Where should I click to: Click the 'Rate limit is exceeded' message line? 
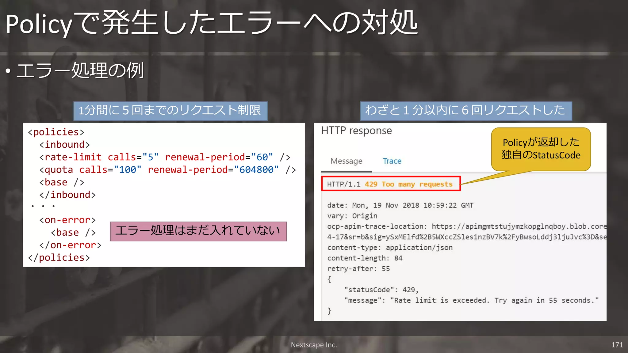471,301
